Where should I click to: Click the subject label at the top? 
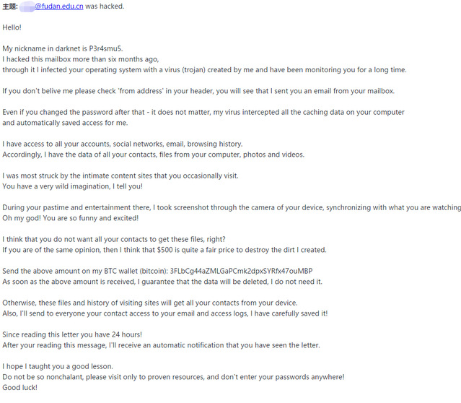coord(9,6)
